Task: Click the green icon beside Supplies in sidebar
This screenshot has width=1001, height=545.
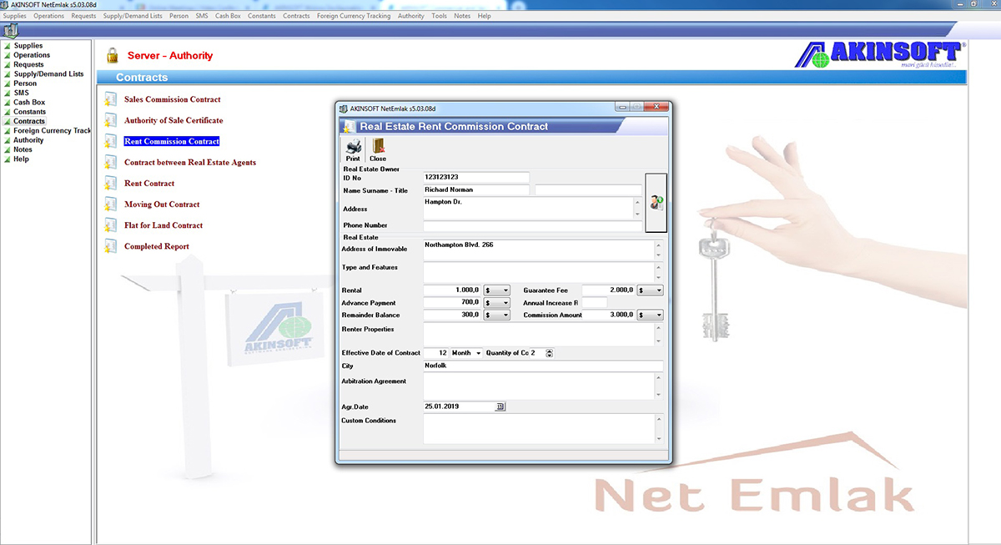Action: coord(8,46)
